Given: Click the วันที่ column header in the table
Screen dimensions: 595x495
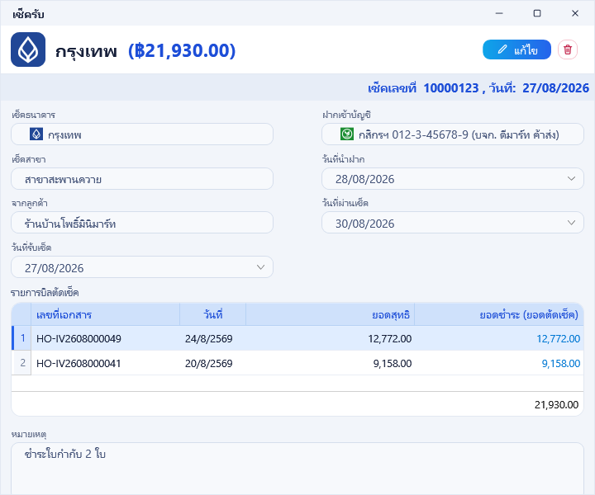Looking at the screenshot, I should (213, 314).
